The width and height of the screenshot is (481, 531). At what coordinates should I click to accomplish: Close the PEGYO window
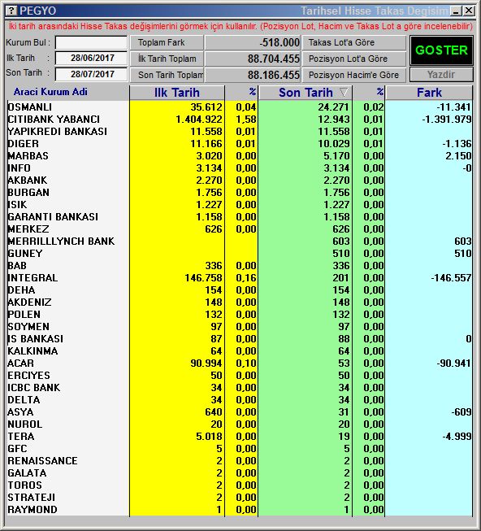(469, 11)
